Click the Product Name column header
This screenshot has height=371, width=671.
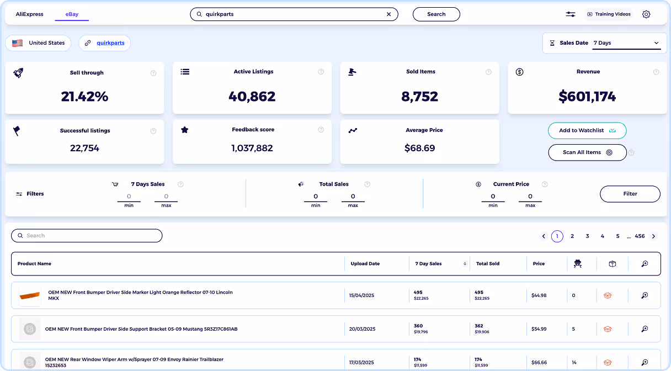(34, 264)
